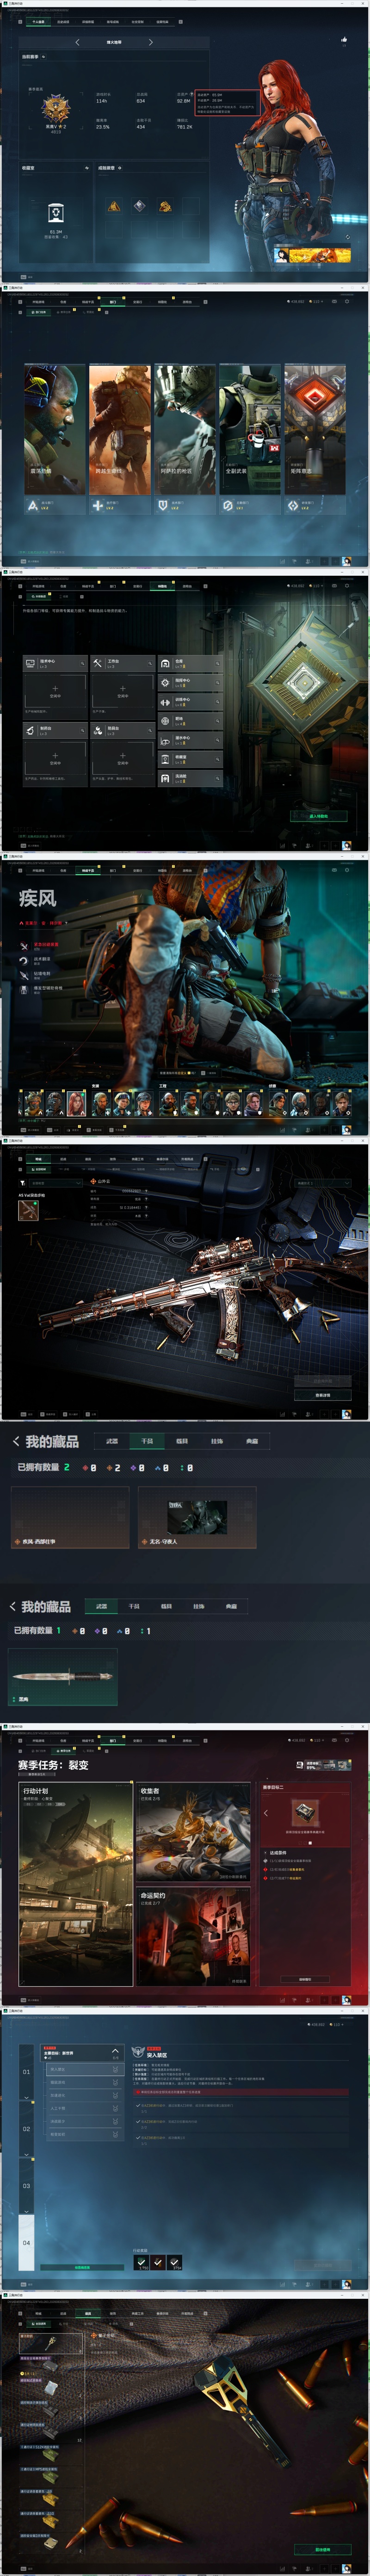Collapse the stage 01 task list chevron
Image resolution: width=370 pixels, height=2576 pixels.
pos(116,2051)
